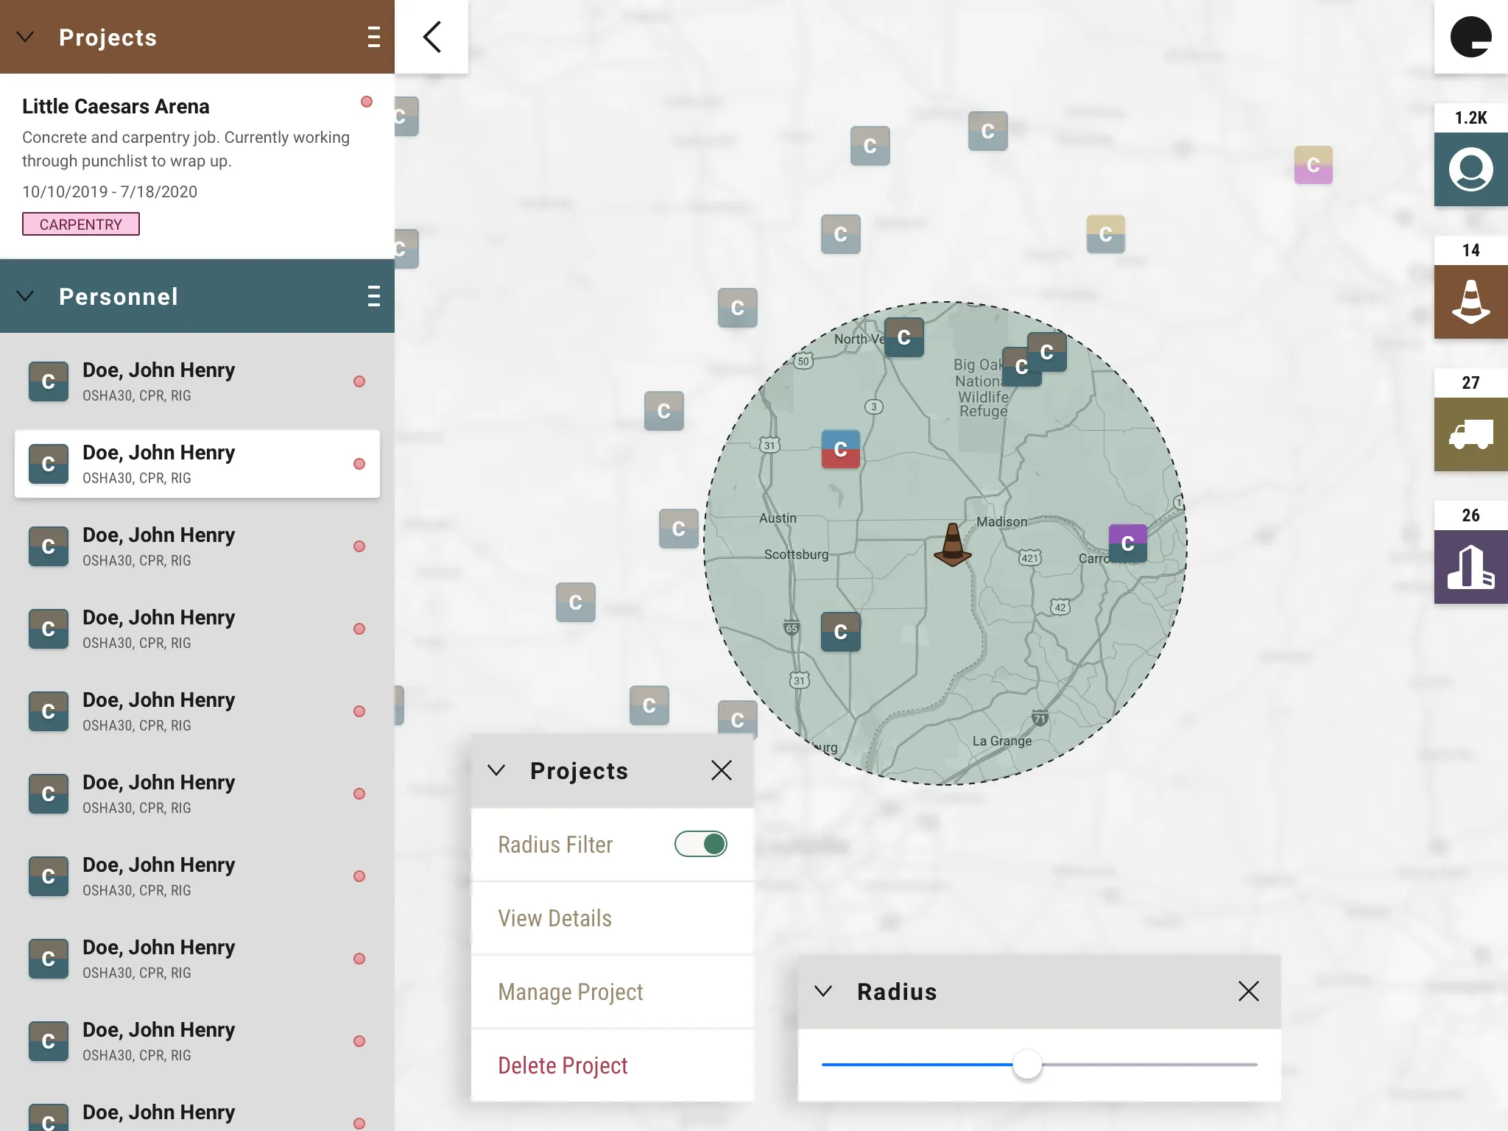The height and width of the screenshot is (1131, 1508).
Task: Click the blue portion of Radius slider track
Action: pos(917,1065)
